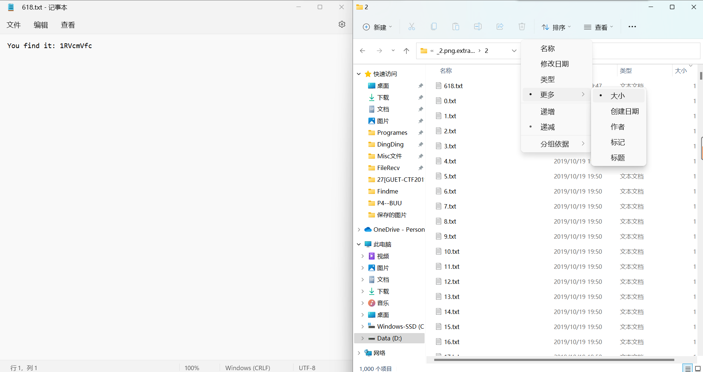Screen dimensions: 703x372
Task: Click the Videos icon under This PC
Action: pyautogui.click(x=372, y=256)
